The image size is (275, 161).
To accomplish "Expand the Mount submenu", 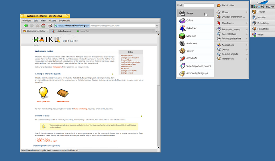I will 232,12.
